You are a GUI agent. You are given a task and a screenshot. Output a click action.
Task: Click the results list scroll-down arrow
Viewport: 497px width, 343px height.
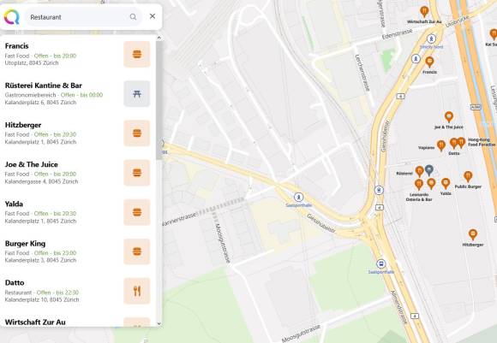click(x=159, y=323)
